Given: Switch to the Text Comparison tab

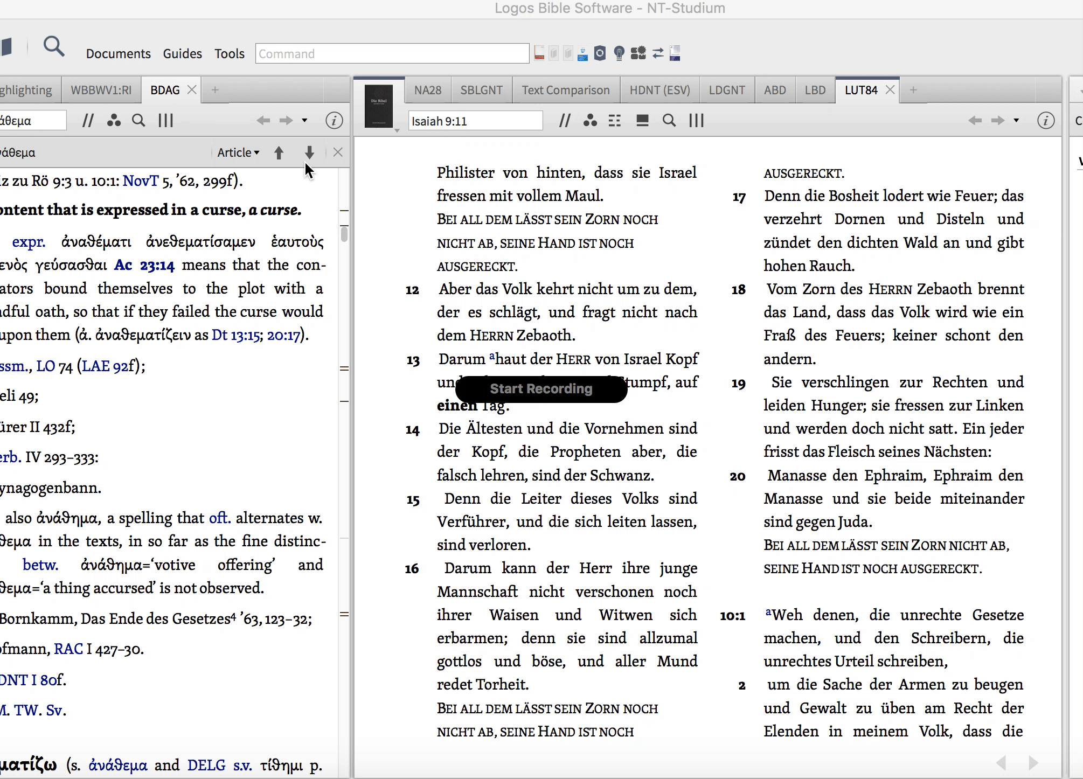Looking at the screenshot, I should click(x=566, y=90).
